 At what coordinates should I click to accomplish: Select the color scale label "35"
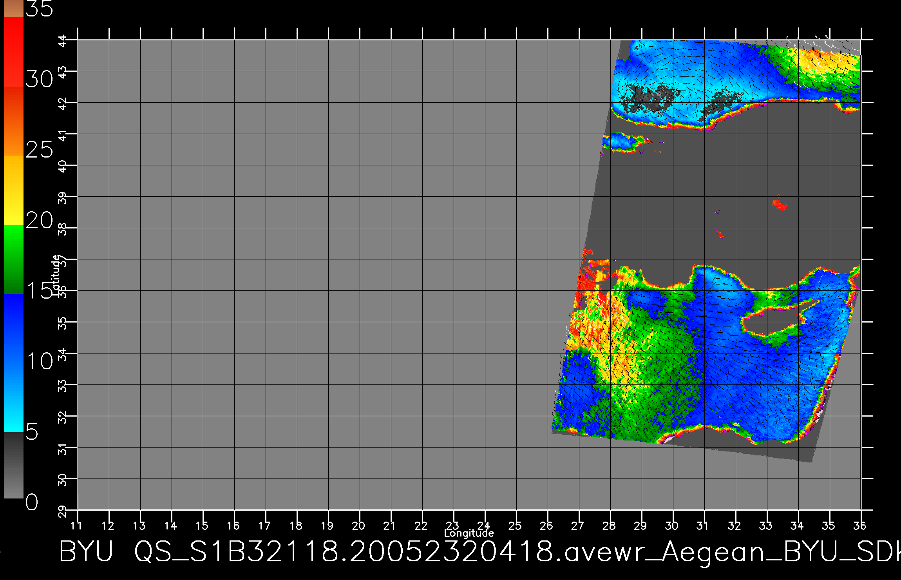(39, 9)
